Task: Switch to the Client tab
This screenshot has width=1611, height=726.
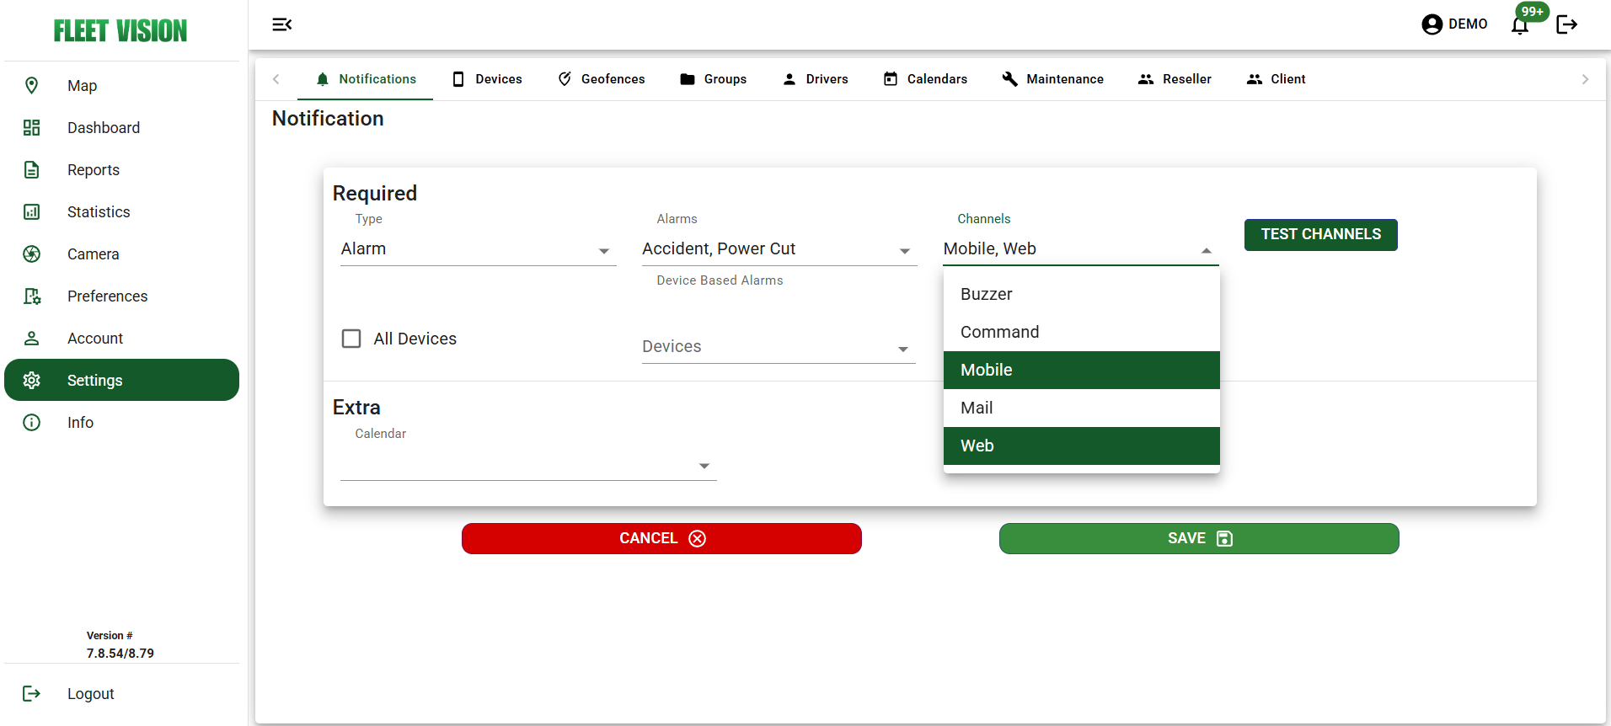Action: click(1276, 79)
